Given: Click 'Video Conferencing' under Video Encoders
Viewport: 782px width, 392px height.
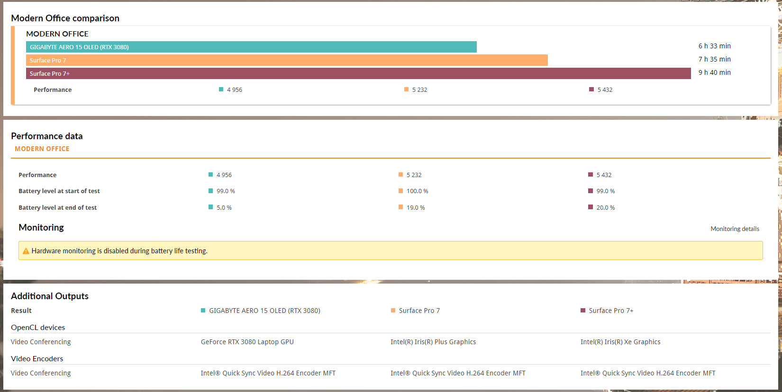Looking at the screenshot, I should (41, 373).
